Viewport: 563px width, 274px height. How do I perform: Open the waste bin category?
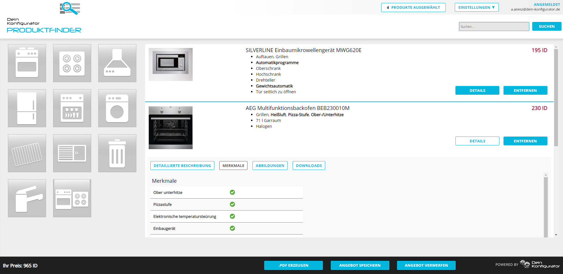(x=117, y=153)
